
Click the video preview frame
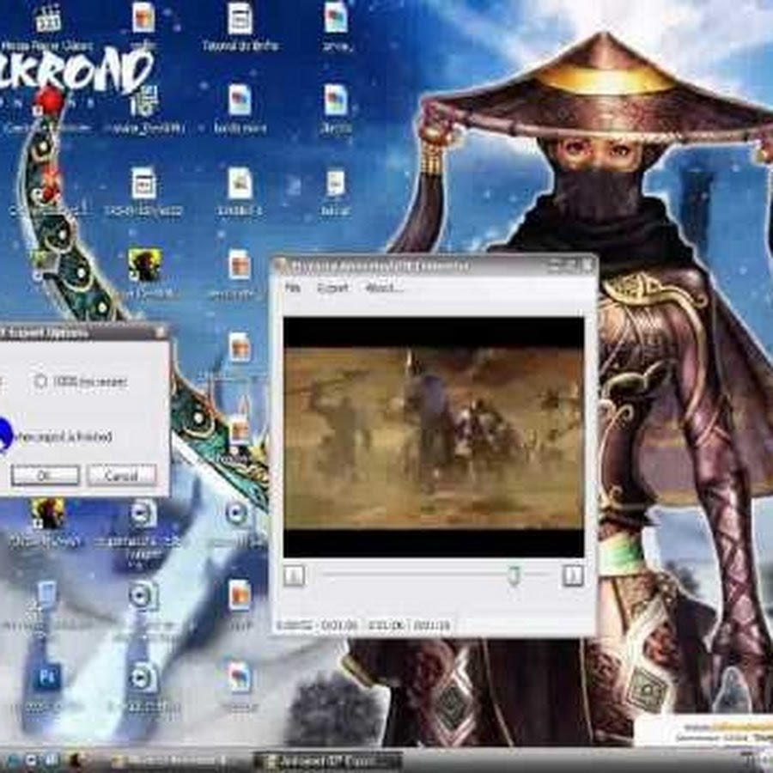434,438
